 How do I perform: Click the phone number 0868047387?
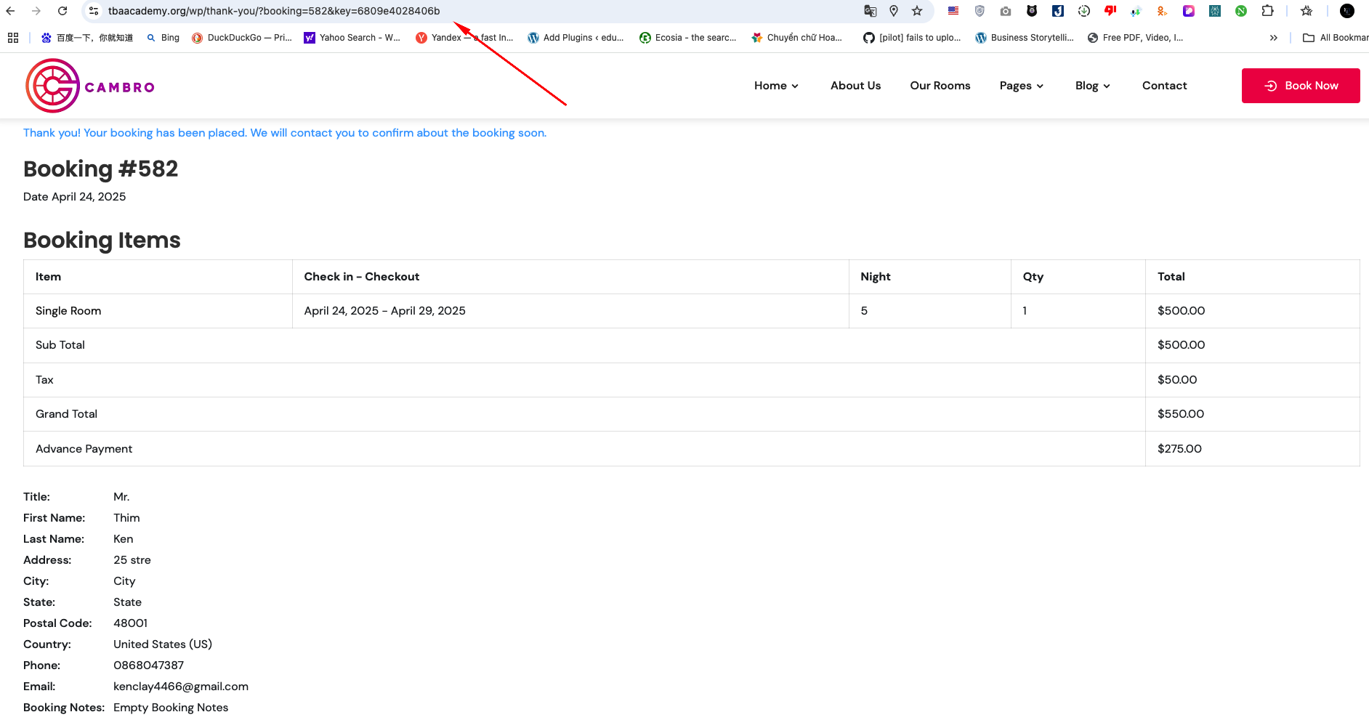(148, 666)
